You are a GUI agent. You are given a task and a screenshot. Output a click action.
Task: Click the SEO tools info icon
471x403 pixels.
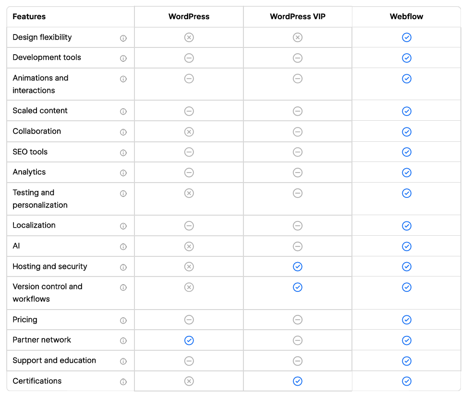click(123, 153)
